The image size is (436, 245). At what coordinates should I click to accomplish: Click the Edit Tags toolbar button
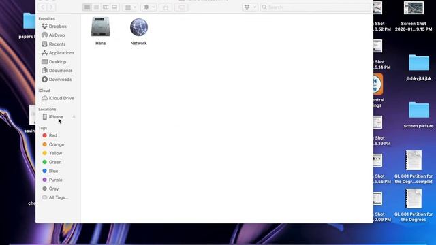pos(181,7)
